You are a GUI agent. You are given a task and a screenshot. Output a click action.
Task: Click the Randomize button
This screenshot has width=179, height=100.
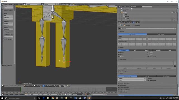pos(8,29)
